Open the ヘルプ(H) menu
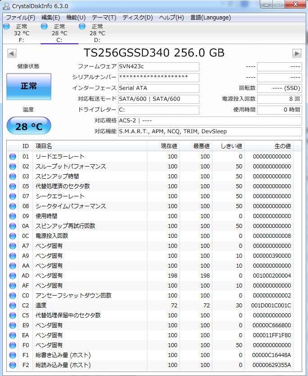 [x=171, y=18]
